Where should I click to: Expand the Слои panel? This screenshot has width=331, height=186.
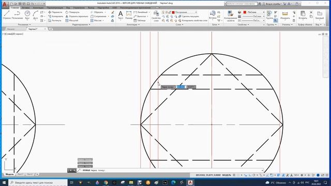tap(179, 24)
